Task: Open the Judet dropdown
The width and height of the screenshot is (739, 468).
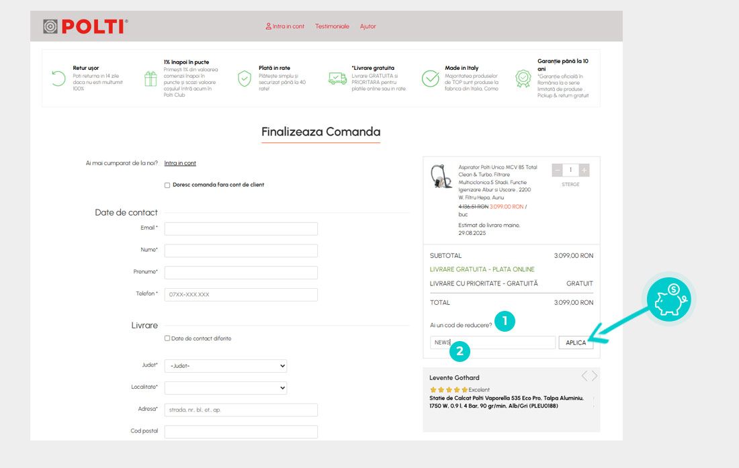Action: 226,366
